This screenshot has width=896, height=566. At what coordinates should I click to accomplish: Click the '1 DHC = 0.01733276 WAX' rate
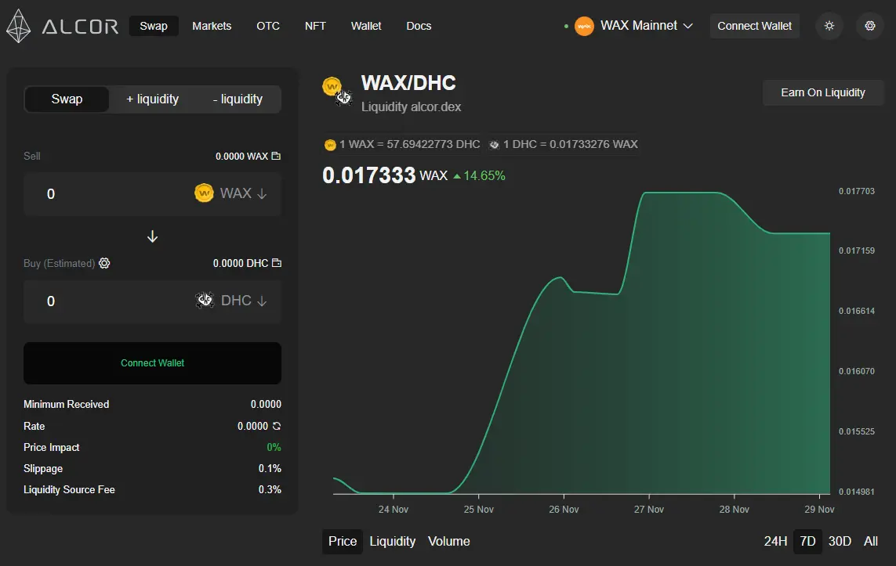point(570,144)
